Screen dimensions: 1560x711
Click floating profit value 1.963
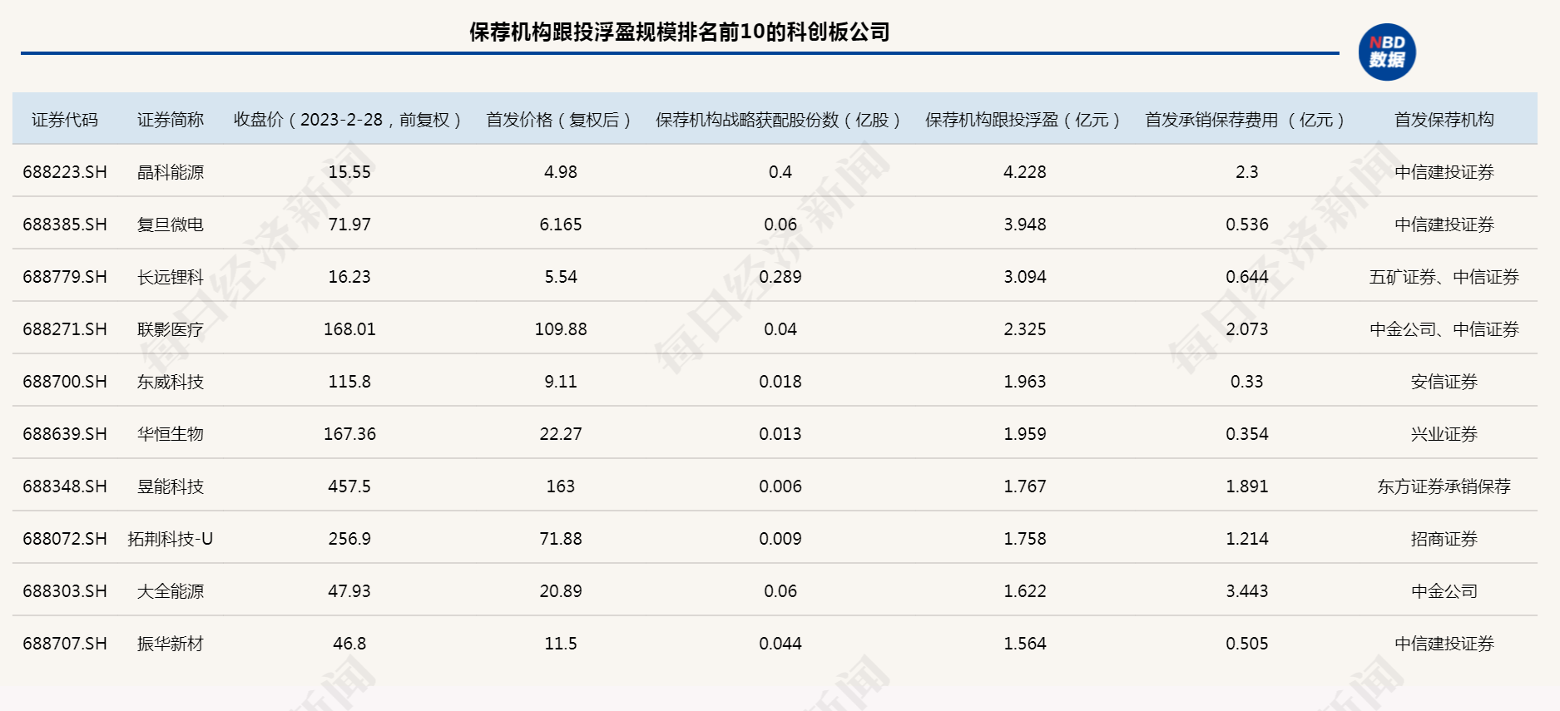click(x=1025, y=382)
